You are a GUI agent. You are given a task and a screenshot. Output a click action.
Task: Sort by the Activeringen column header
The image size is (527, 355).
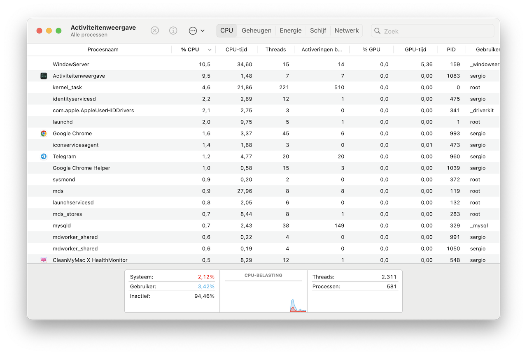pos(322,49)
